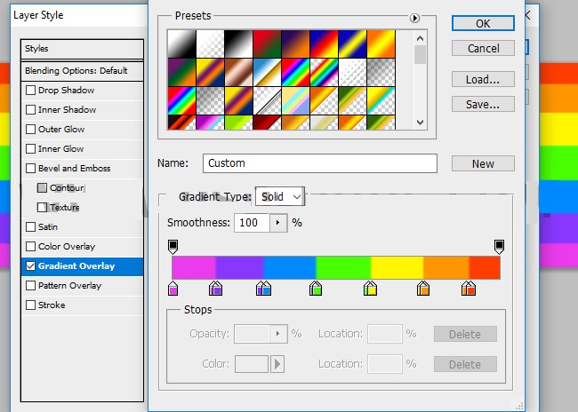Enable the Inner Glow checkbox
The height and width of the screenshot is (412, 578).
[x=30, y=148]
